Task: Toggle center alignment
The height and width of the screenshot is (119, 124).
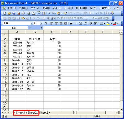Action: tap(56, 24)
